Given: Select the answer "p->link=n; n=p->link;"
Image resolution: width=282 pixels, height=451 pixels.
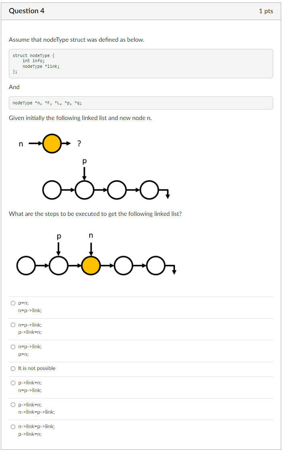Looking at the screenshot, I should point(13,383).
